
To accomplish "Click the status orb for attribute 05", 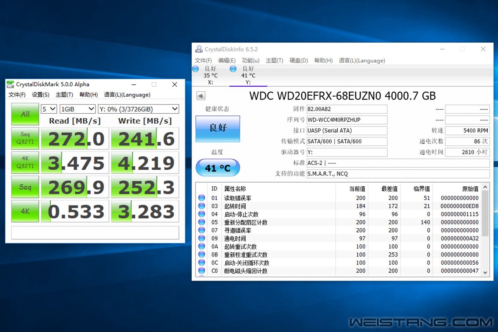I will coord(202,222).
